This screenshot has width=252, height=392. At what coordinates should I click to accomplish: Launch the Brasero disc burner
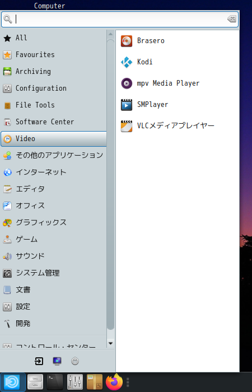point(178,41)
